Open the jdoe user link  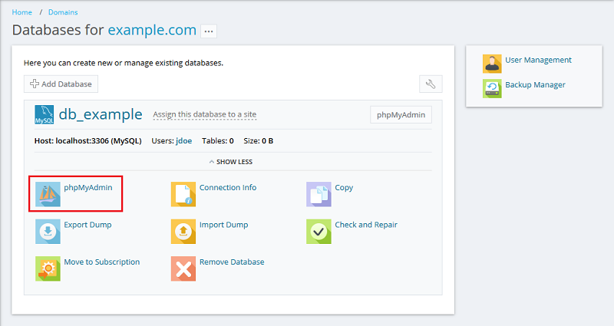point(183,141)
